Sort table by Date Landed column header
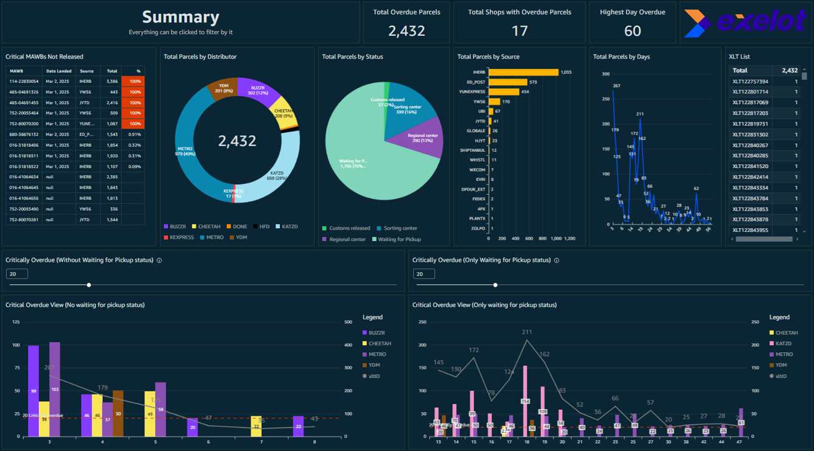 pyautogui.click(x=59, y=71)
